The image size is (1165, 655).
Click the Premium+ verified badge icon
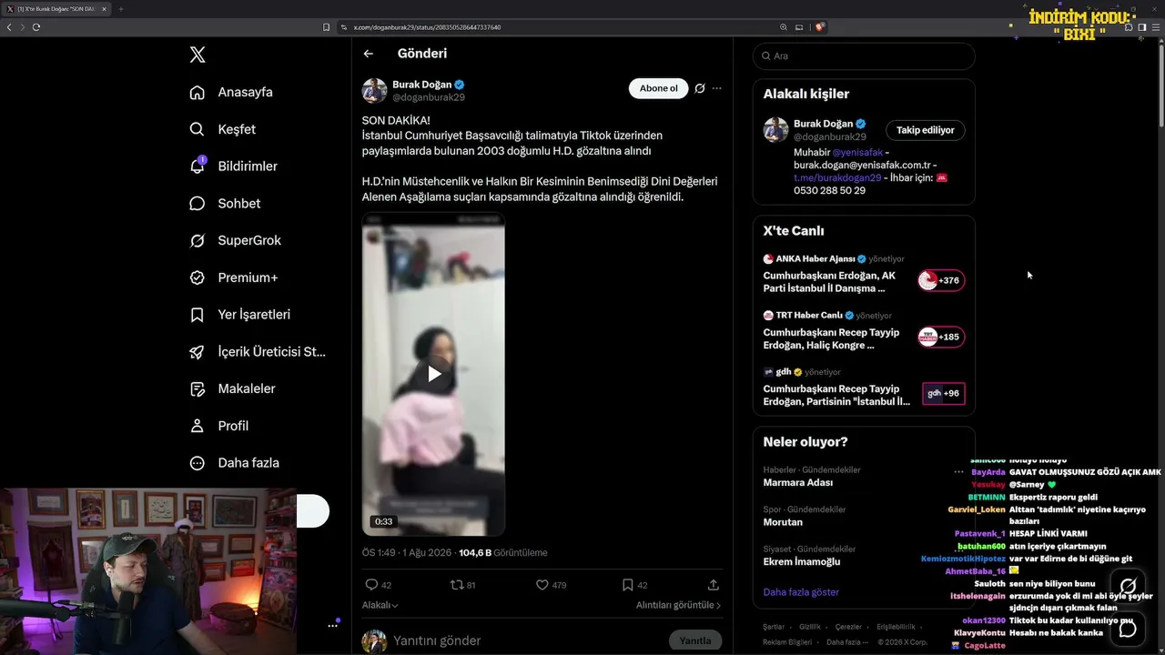197,277
